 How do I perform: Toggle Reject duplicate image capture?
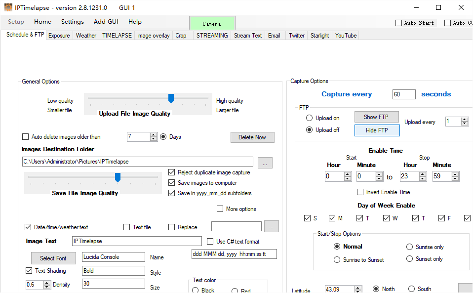tap(172, 172)
